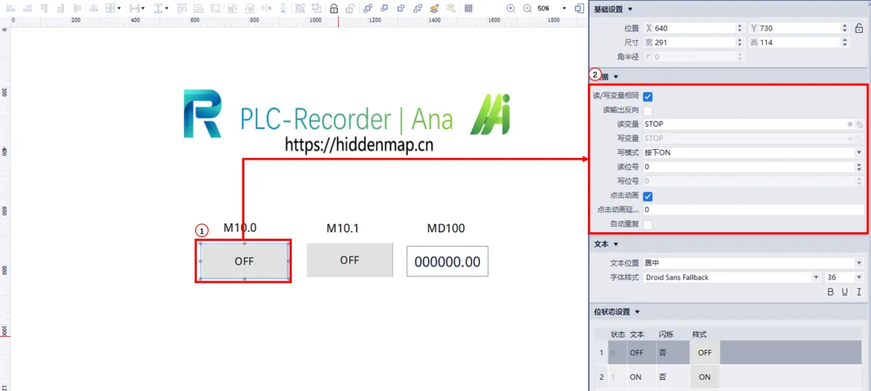The height and width of the screenshot is (391, 871).
Task: Uncheck the 读/写变量相同 checkbox
Action: (x=648, y=97)
